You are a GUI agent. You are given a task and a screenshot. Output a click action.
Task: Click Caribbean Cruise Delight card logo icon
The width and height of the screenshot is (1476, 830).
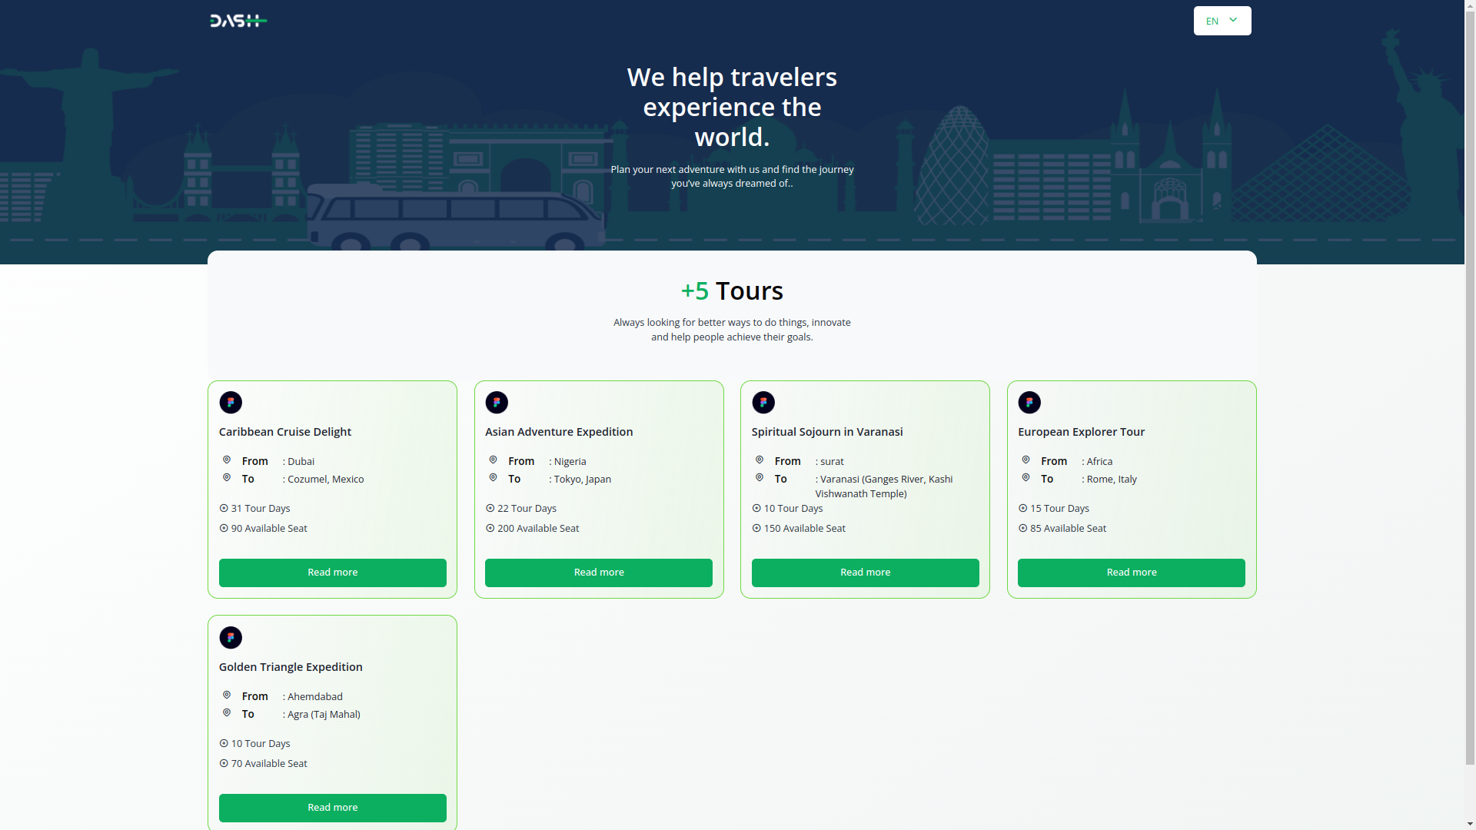(x=231, y=403)
